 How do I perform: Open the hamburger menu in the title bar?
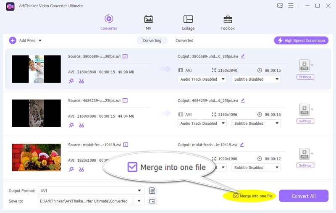[291, 5]
